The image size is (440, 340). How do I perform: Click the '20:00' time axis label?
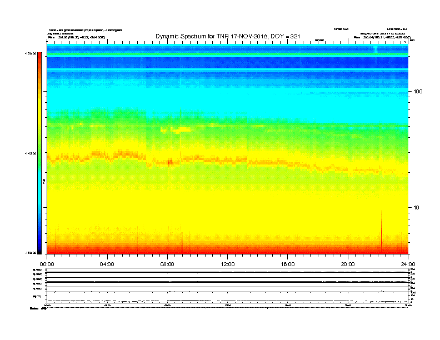pyautogui.click(x=348, y=264)
